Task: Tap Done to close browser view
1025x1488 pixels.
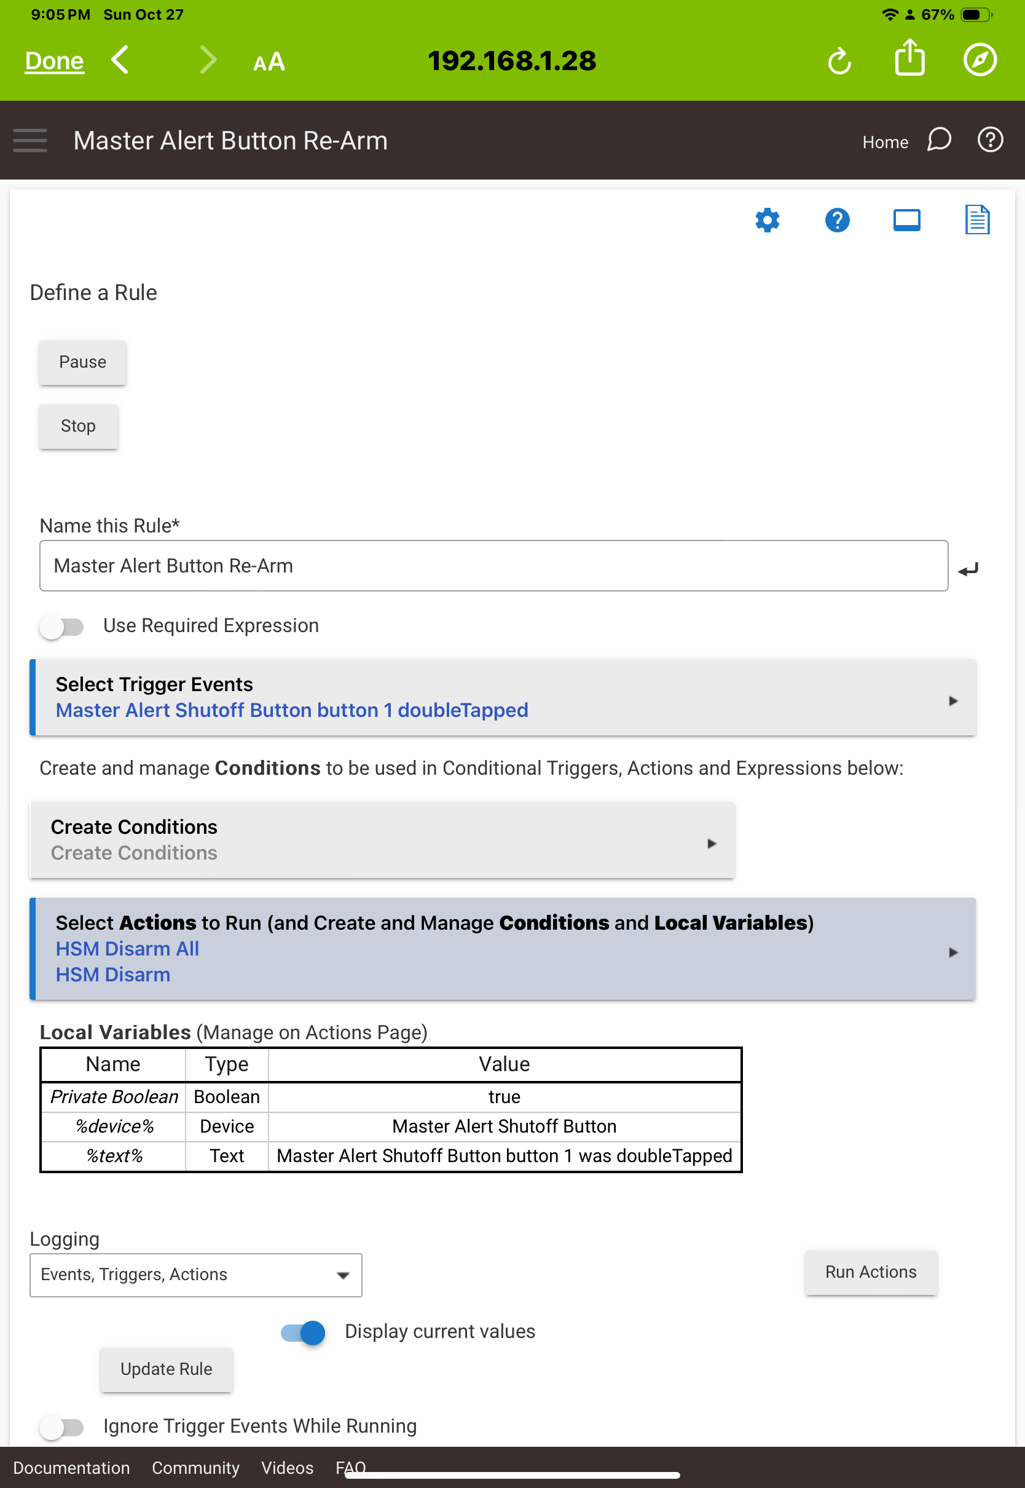Action: point(55,61)
